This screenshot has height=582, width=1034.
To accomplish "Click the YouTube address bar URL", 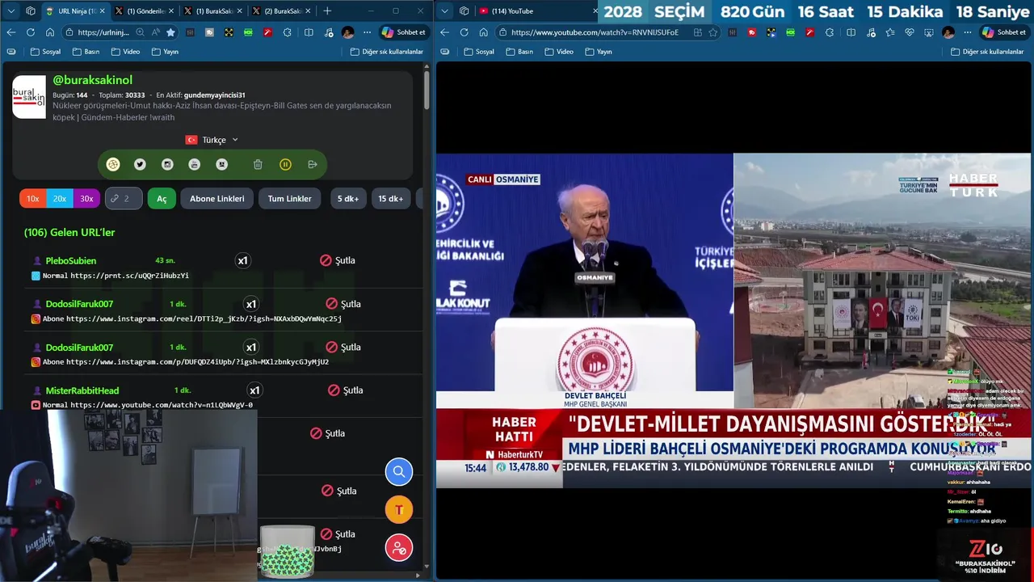I will coord(595,32).
